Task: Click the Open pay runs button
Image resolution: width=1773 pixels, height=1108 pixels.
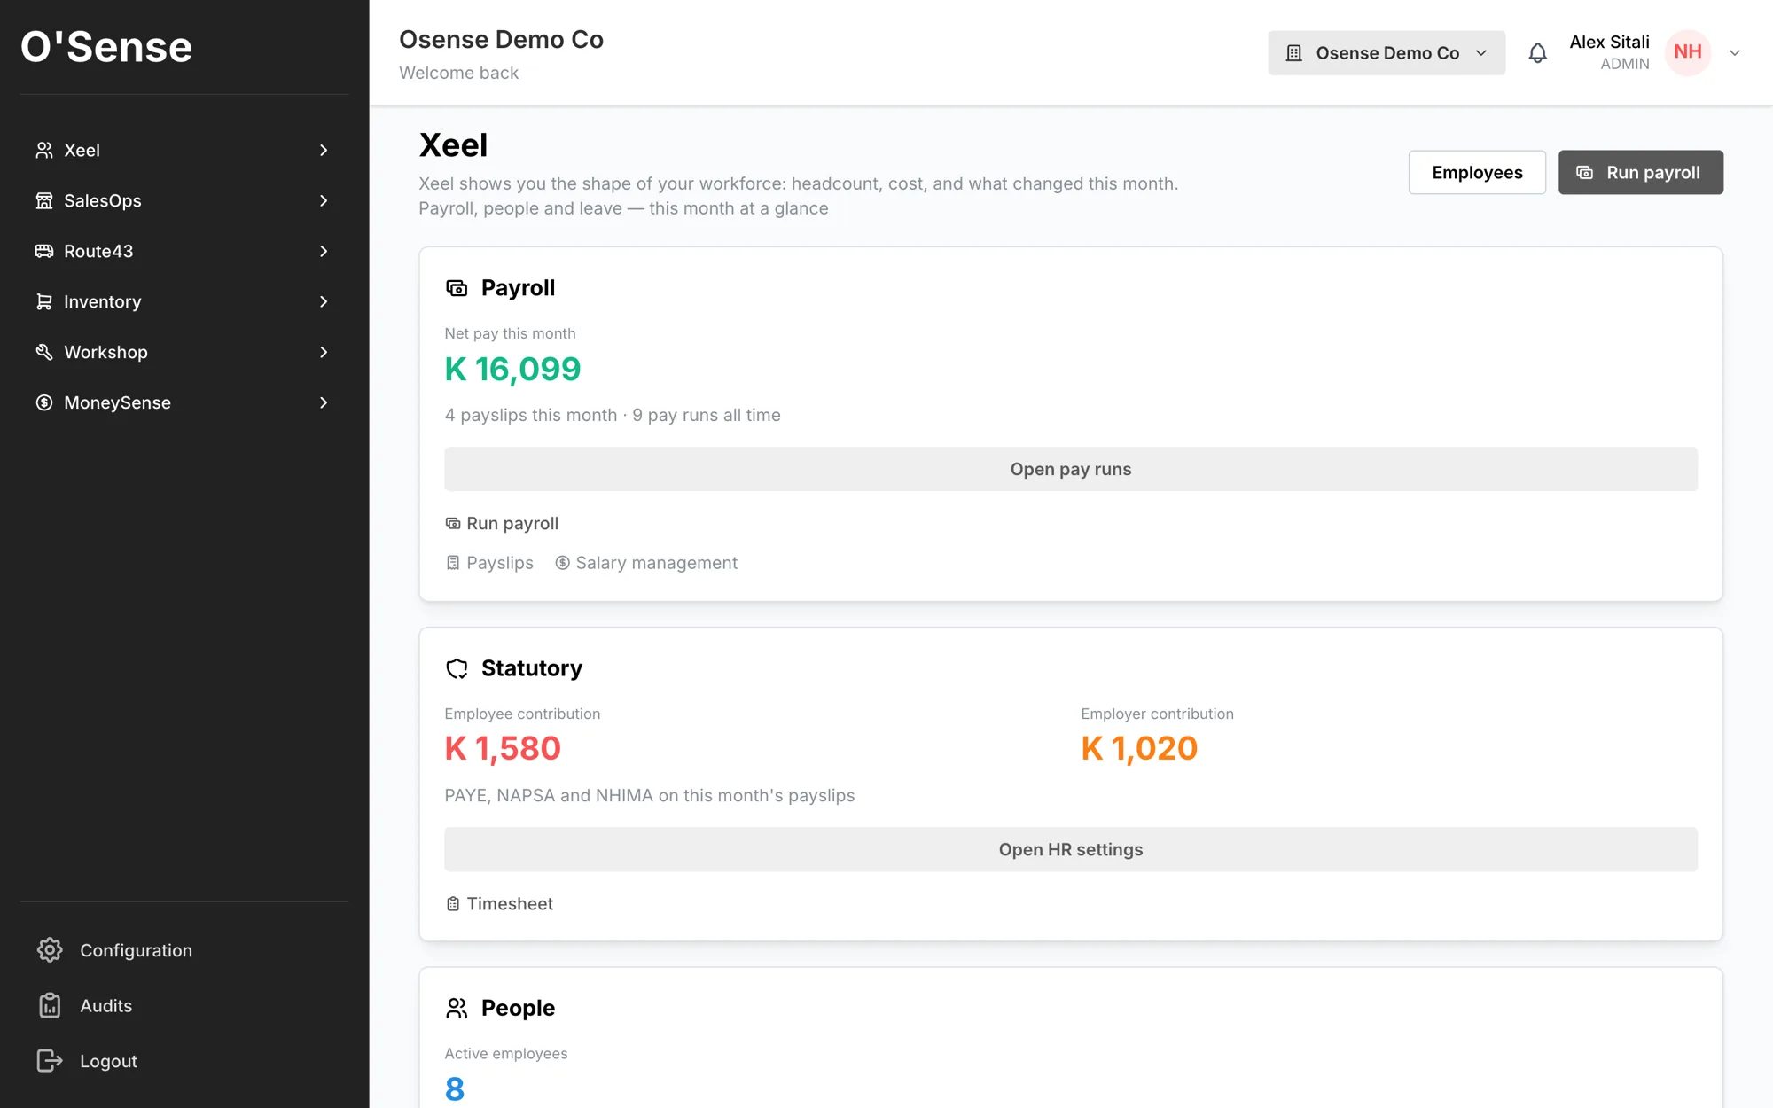Action: [x=1071, y=469]
